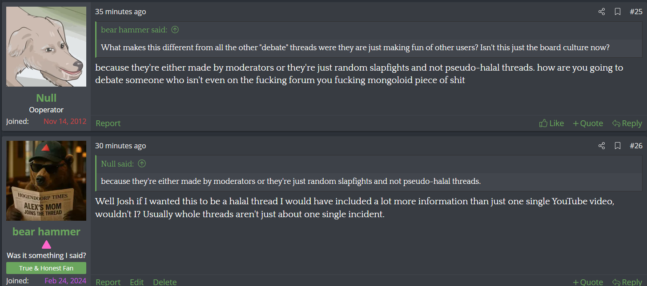Click the share icon on post #25
Viewport: 647px width, 286px height.
click(x=602, y=12)
